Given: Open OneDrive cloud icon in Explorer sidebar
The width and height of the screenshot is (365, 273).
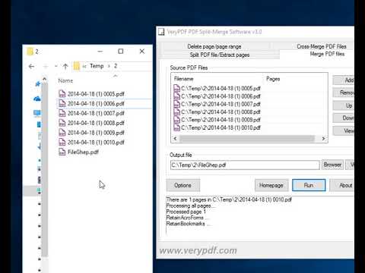Looking at the screenshot, I should tap(37, 99).
